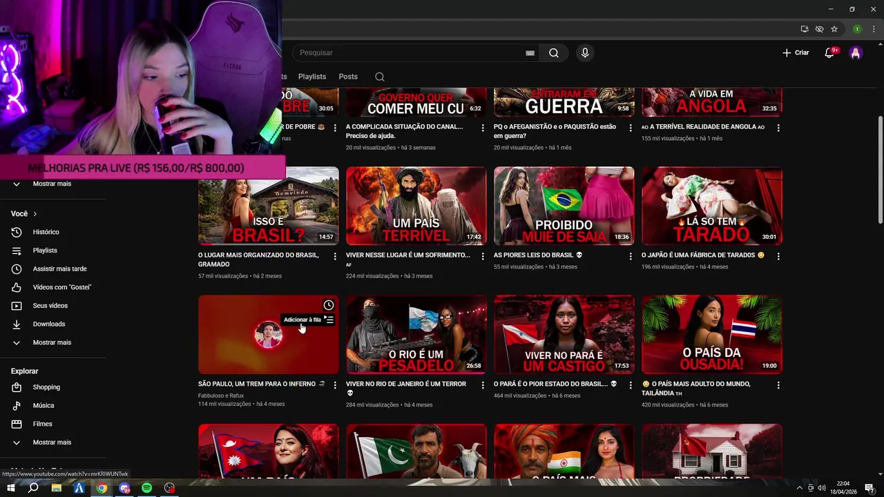Open the UM PAÍS TERRÍVEL thumbnail
Viewport: 884px width, 497px height.
click(x=416, y=206)
